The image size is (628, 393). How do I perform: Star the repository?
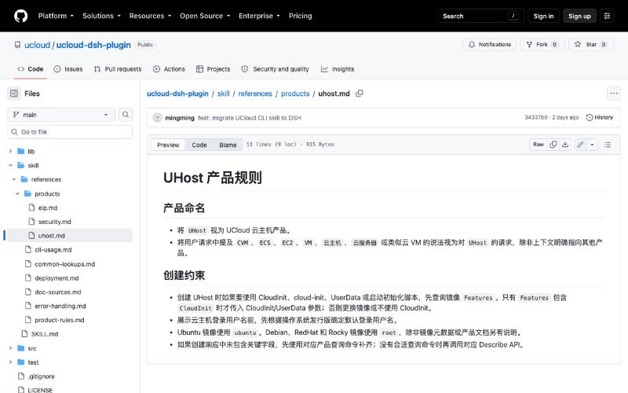[591, 45]
